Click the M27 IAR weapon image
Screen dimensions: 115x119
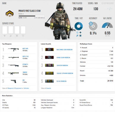point(13,49)
